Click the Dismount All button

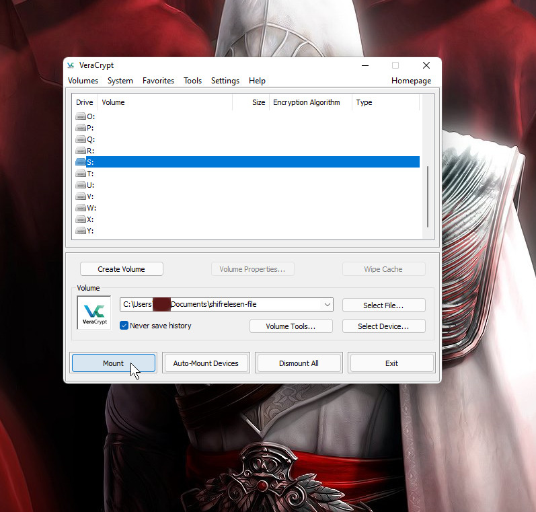(x=299, y=363)
